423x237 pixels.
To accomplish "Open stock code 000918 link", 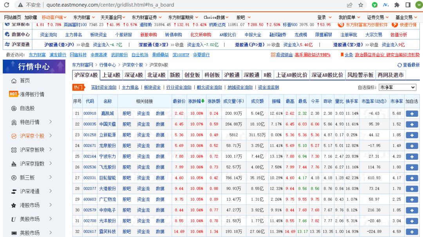I will click(90, 114).
